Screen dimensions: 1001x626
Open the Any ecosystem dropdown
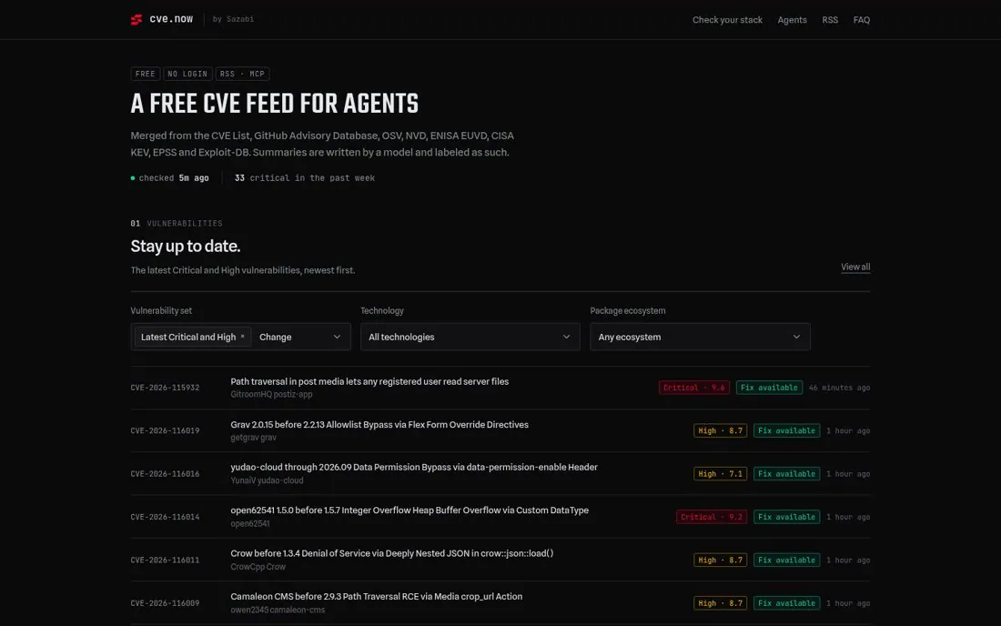pos(700,337)
